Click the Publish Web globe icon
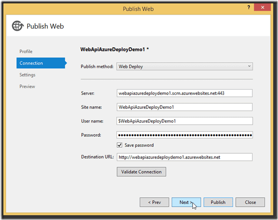This screenshot has width=278, height=220. [x=18, y=26]
